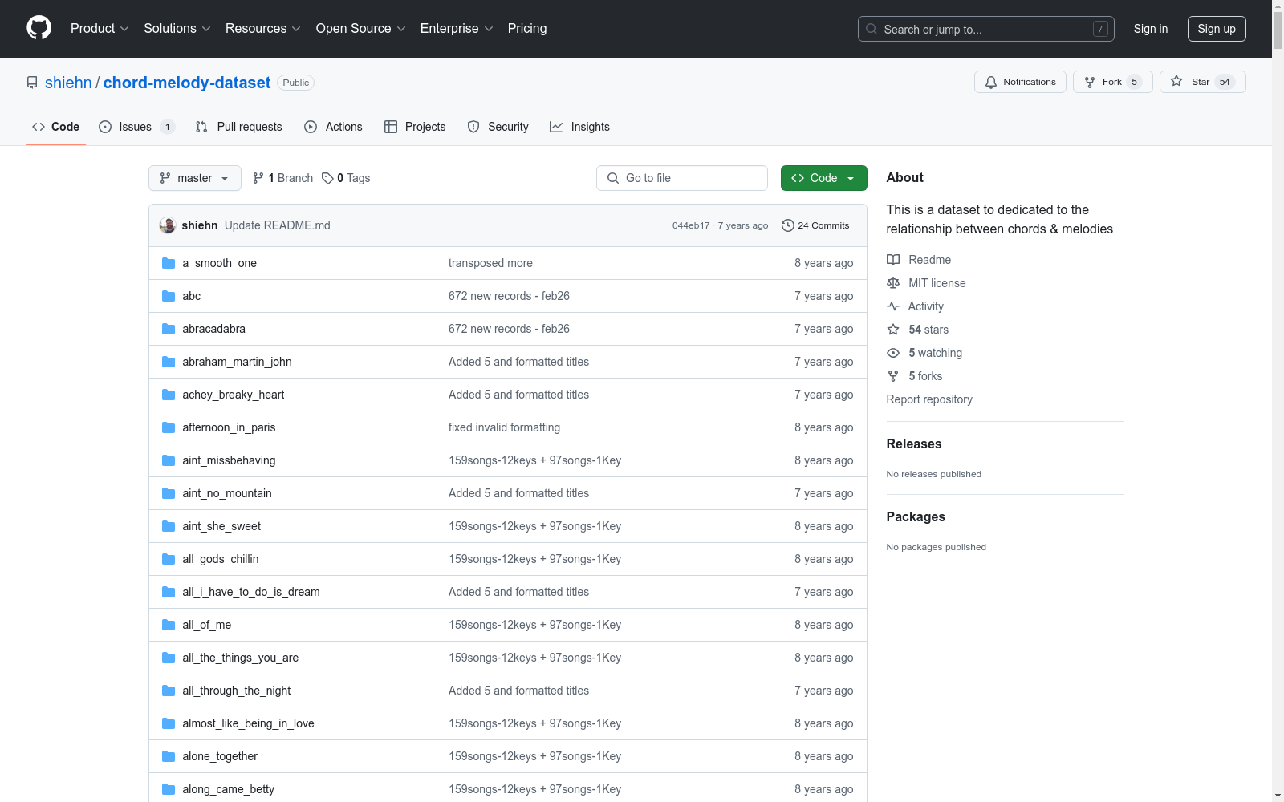Click the all_gods_chillin folder icon

[x=169, y=559]
